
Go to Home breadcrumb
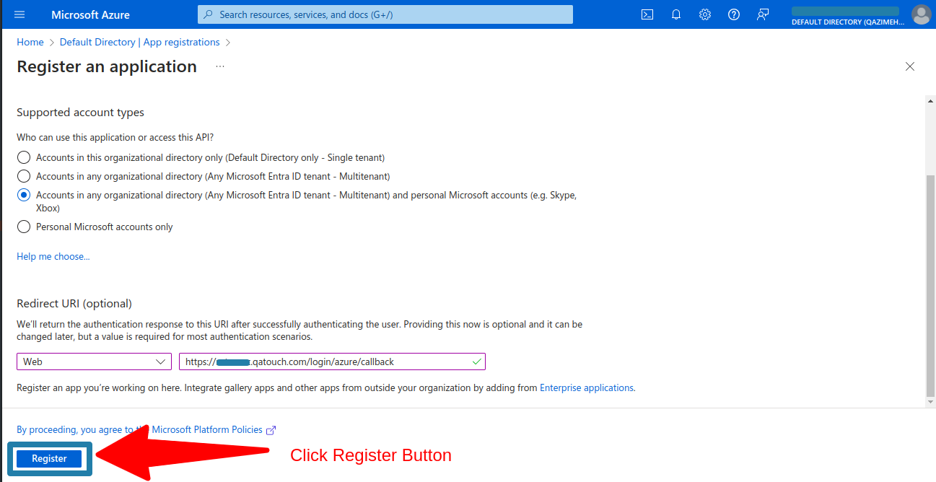tap(30, 43)
